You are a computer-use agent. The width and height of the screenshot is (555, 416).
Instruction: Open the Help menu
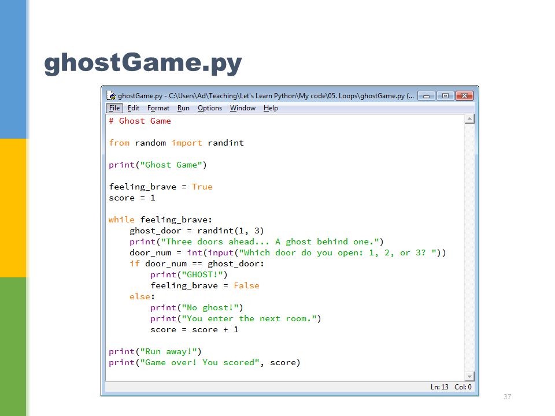click(x=271, y=108)
